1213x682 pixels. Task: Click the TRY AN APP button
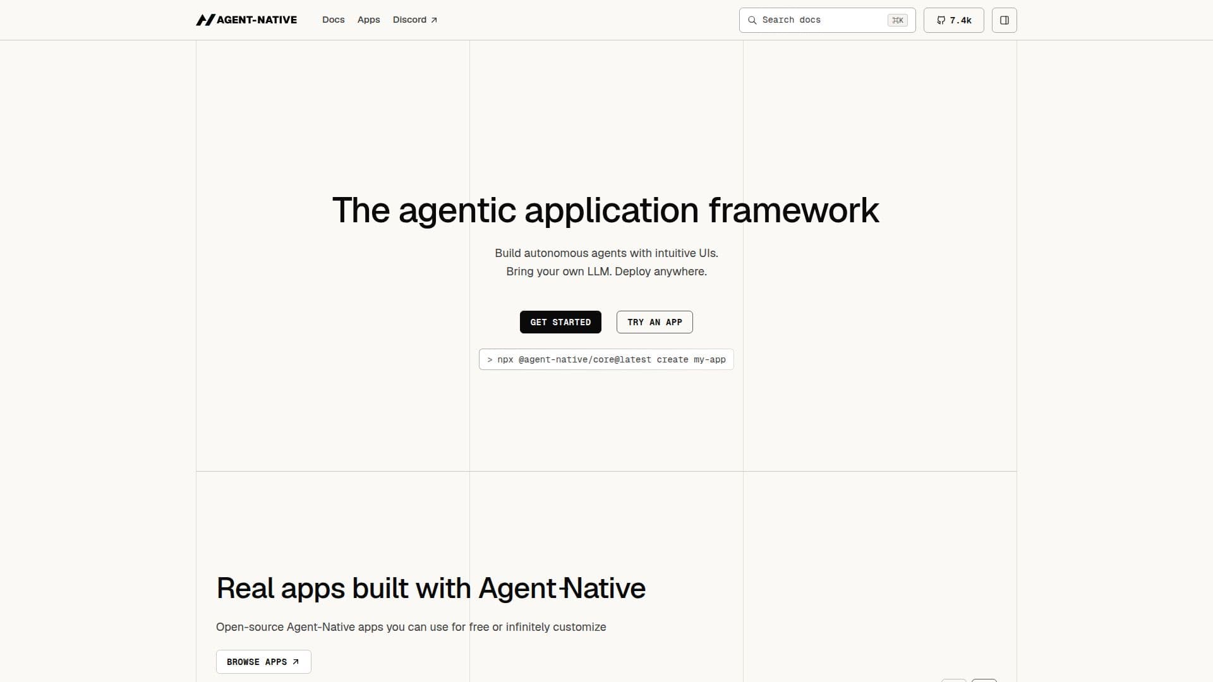[655, 322]
